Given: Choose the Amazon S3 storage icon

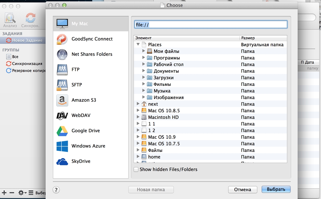Looking at the screenshot, I should click(62, 100).
